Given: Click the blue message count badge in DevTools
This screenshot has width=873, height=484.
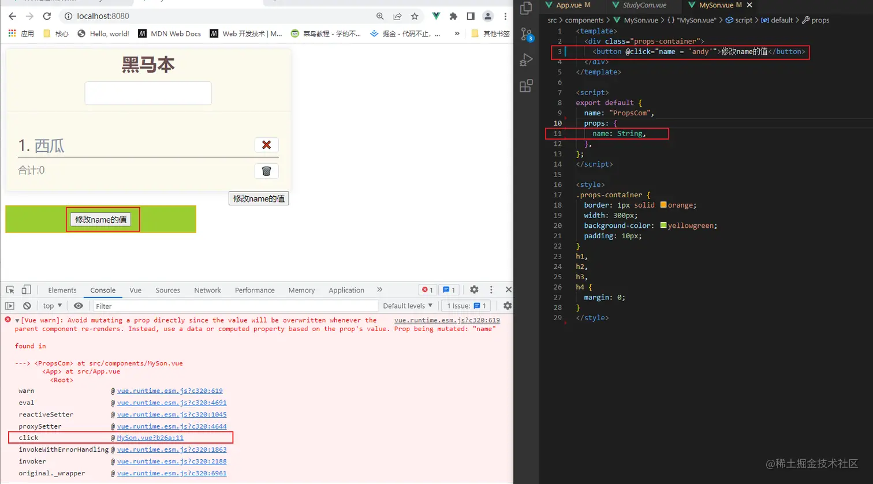Looking at the screenshot, I should [449, 290].
